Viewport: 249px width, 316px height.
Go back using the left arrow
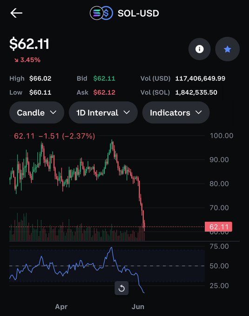coord(16,13)
